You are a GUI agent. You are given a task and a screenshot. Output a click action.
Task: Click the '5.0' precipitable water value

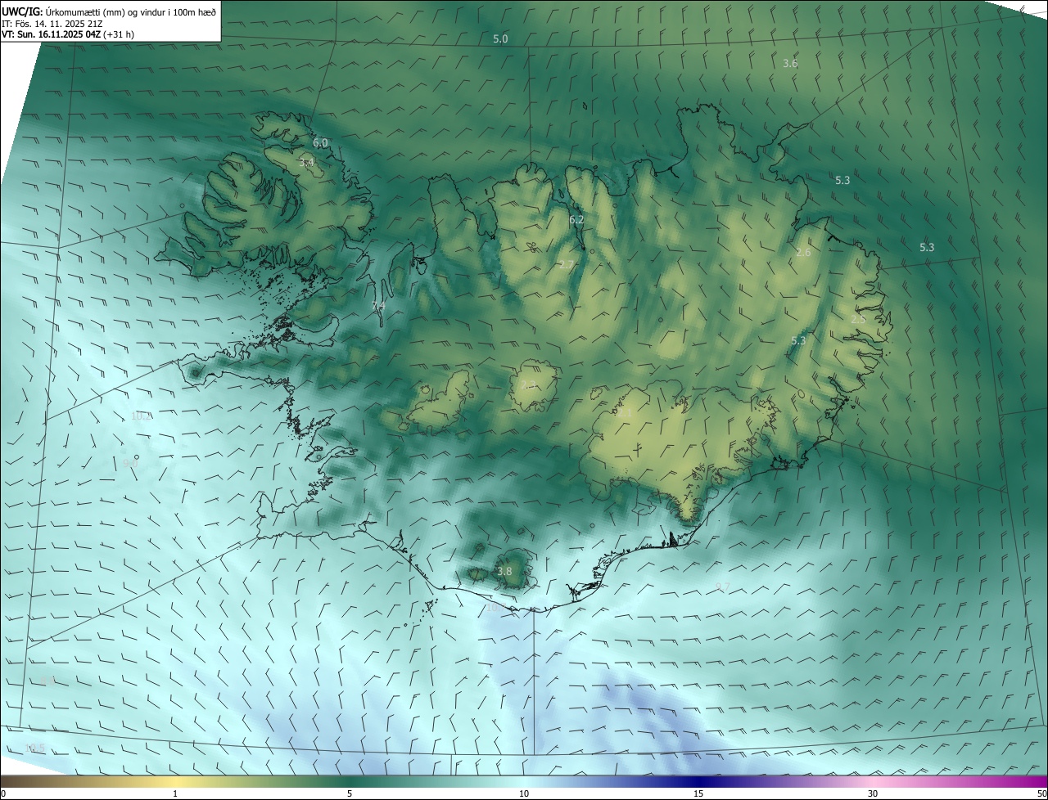500,39
